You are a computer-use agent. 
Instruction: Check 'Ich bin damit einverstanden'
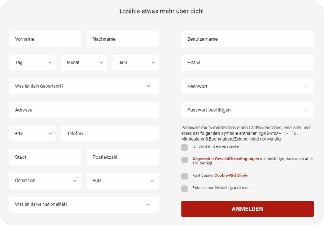[x=184, y=147]
